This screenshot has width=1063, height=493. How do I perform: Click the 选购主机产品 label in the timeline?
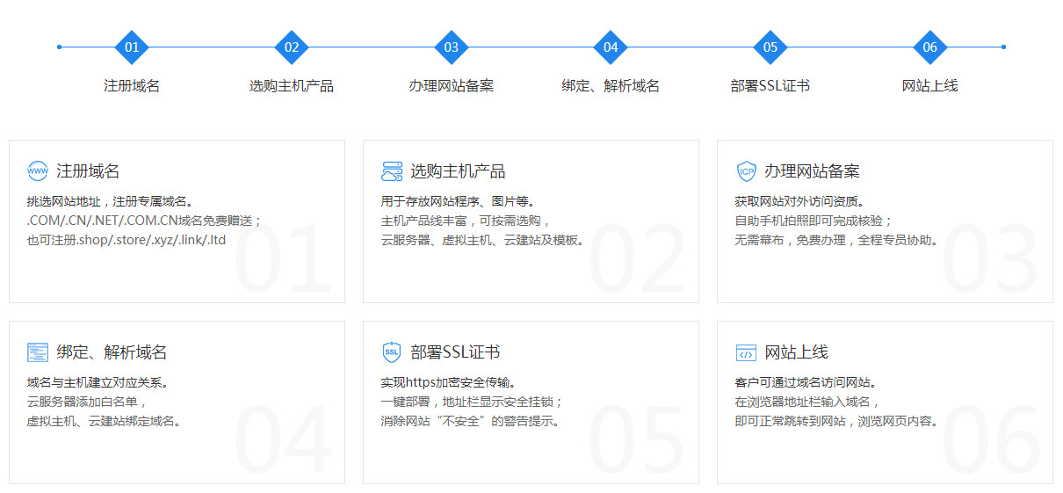coord(292,86)
